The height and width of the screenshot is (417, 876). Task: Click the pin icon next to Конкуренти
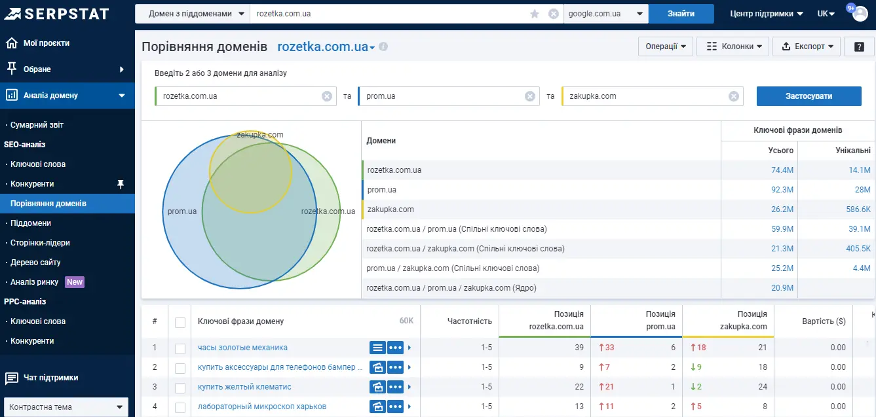pyautogui.click(x=120, y=184)
